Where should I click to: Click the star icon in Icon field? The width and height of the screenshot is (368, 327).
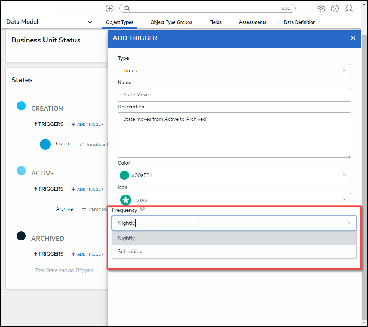(126, 200)
